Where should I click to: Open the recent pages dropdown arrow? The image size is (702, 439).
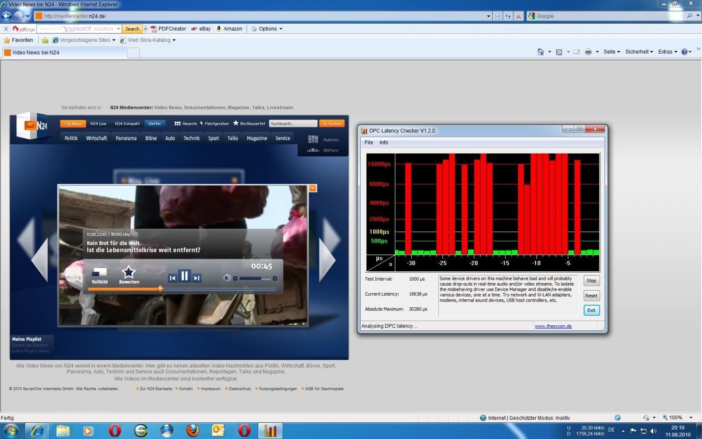coord(28,16)
